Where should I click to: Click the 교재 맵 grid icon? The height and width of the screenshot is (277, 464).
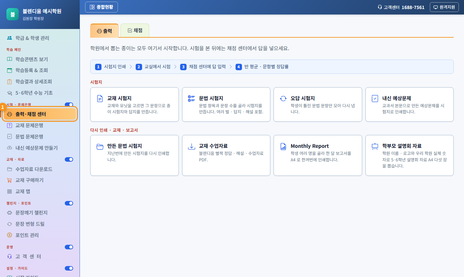(9, 191)
